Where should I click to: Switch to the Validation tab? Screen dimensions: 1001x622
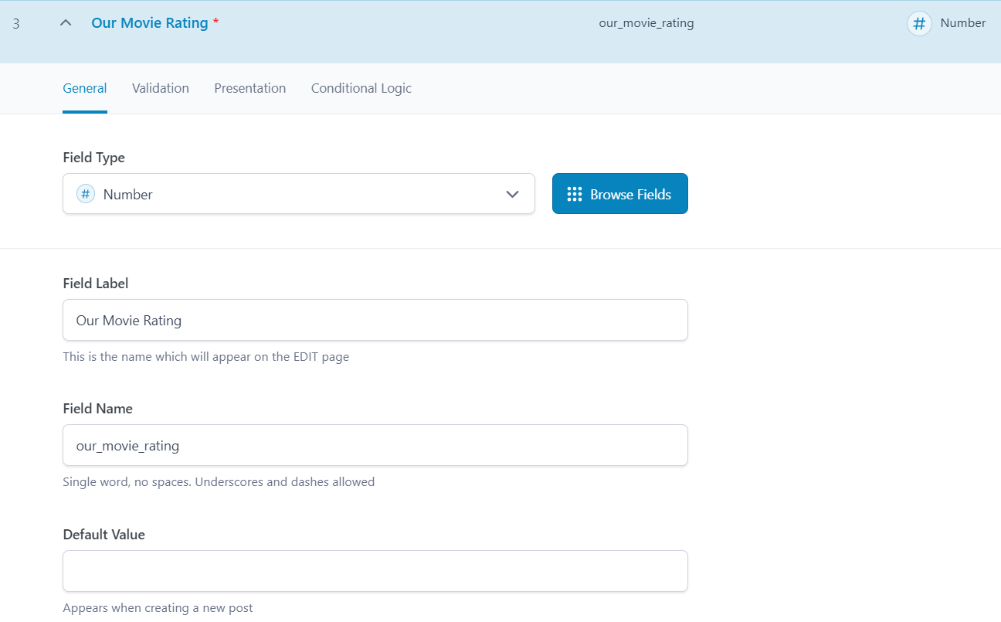(x=161, y=88)
